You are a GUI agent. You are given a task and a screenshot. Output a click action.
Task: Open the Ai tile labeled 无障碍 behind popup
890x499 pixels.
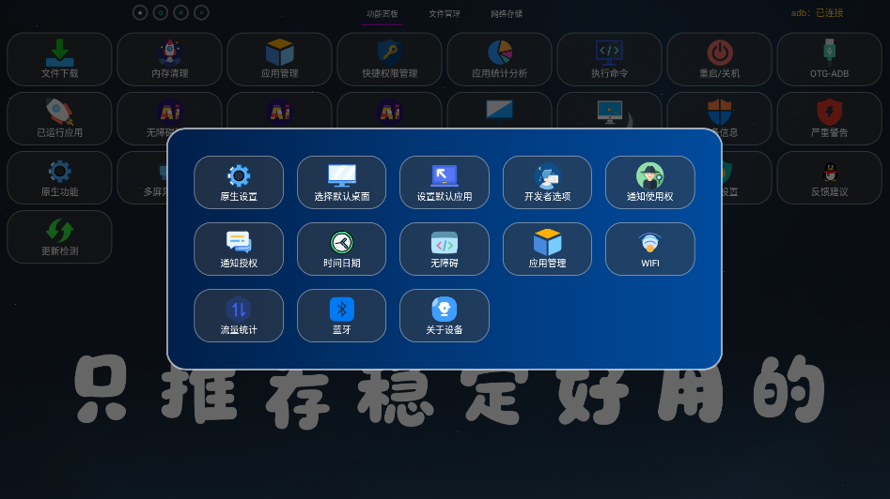pyautogui.click(x=169, y=111)
